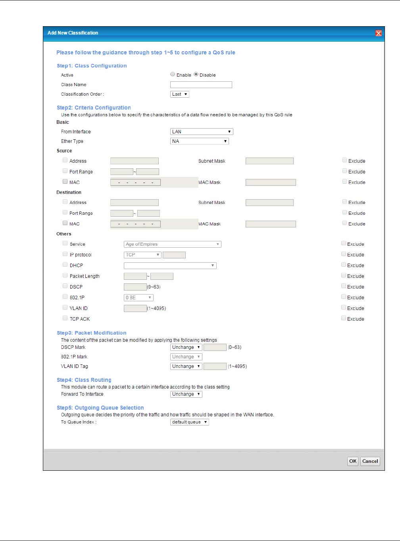Toggle Exclude for the Source MAC row
The width and height of the screenshot is (400, 541).
click(x=344, y=182)
